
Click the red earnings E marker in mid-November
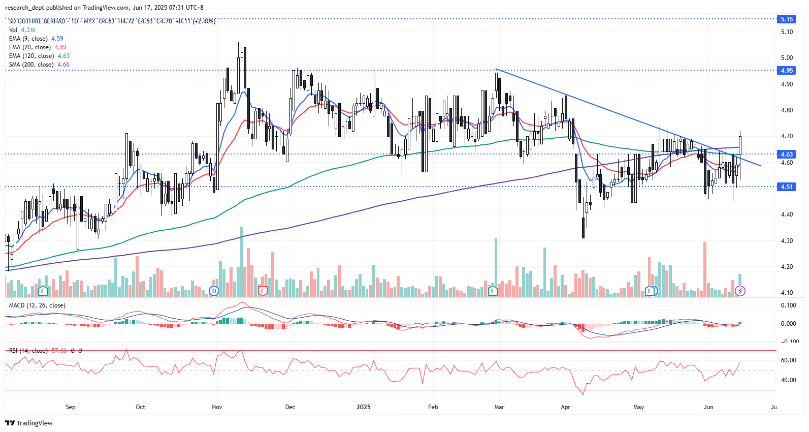pyautogui.click(x=263, y=291)
